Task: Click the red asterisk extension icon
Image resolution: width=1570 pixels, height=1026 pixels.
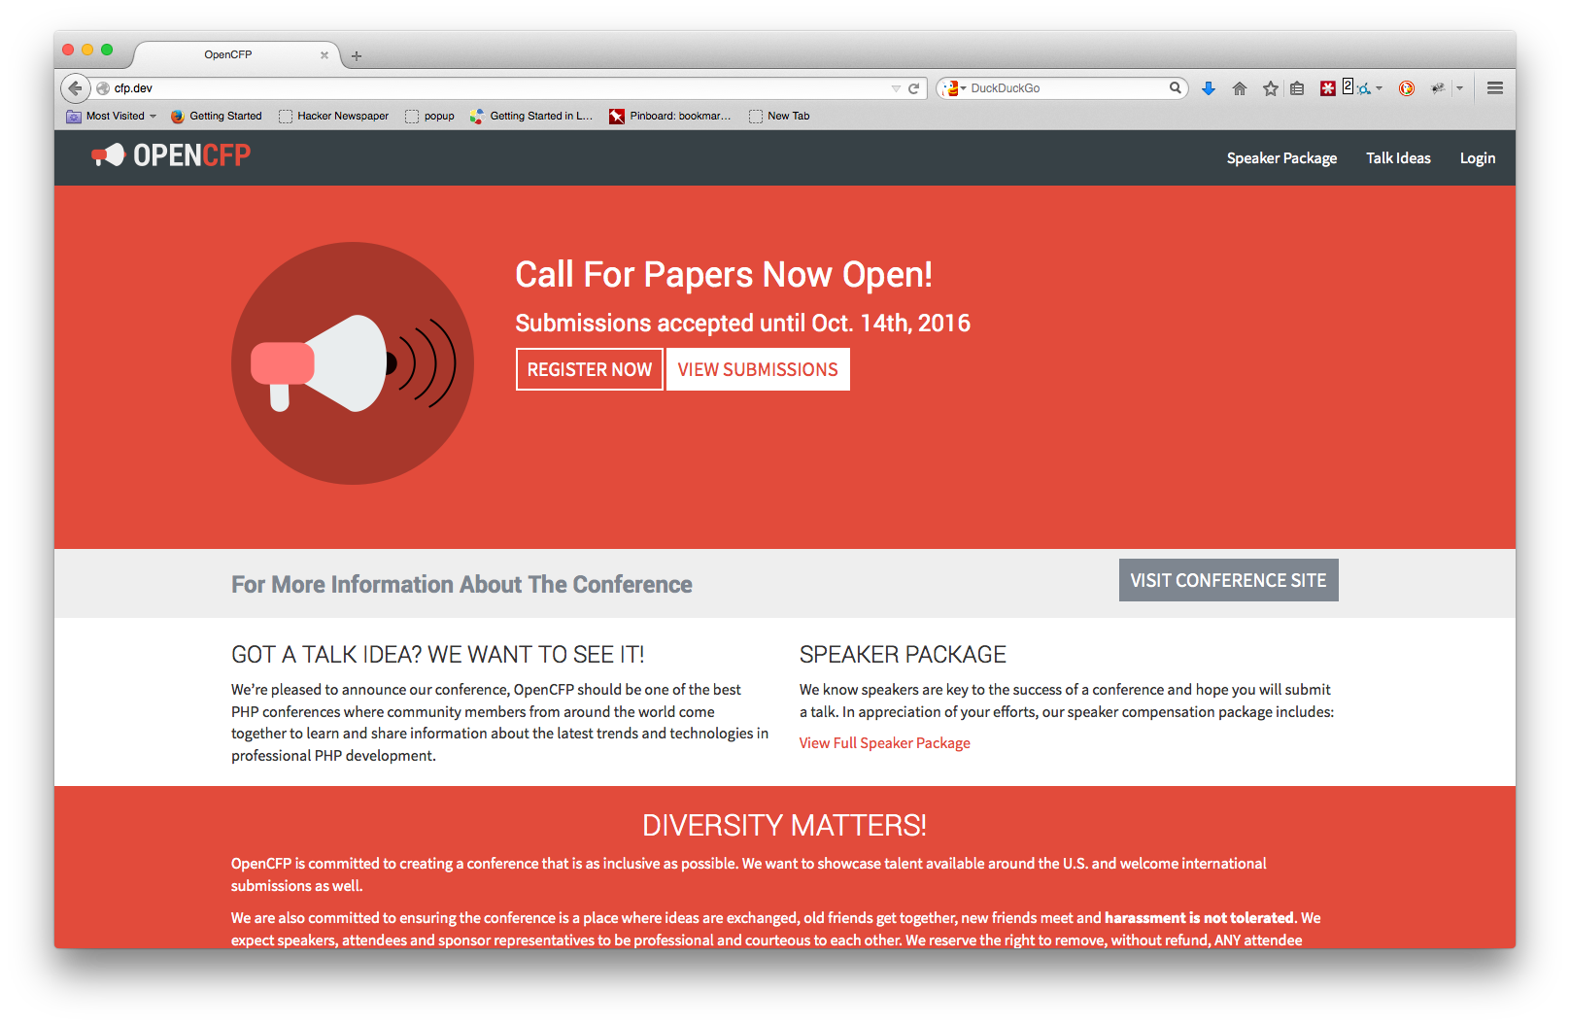Action: 1327,88
